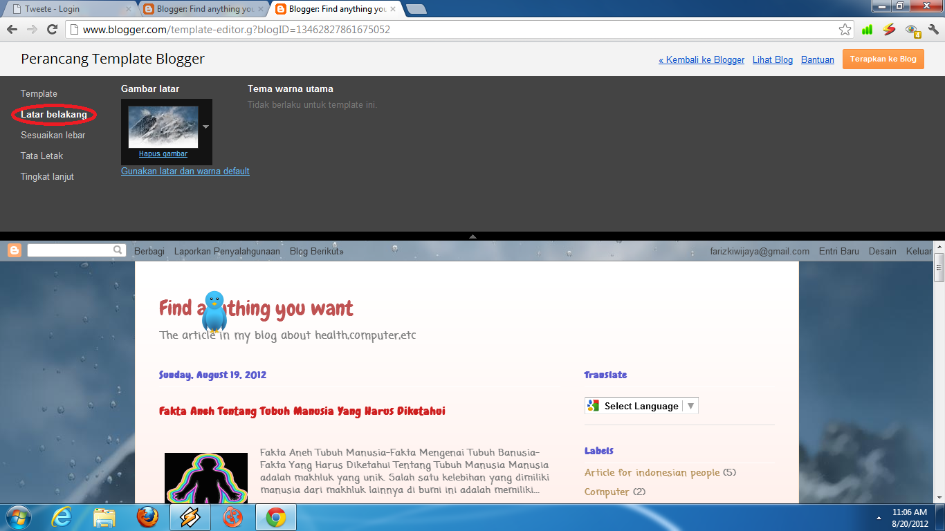945x531 pixels.
Task: Click the Blogger navbar search box
Action: click(x=70, y=250)
